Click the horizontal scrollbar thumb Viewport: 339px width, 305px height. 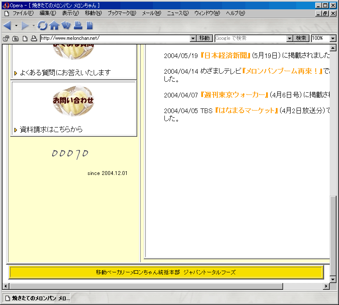(146, 286)
